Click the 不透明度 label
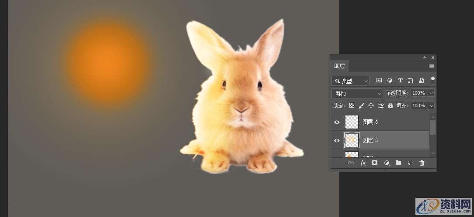The width and height of the screenshot is (474, 217). [397, 93]
